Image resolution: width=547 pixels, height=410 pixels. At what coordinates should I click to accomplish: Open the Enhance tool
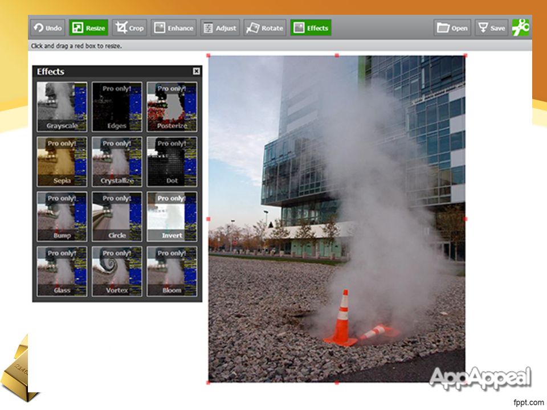coord(174,28)
